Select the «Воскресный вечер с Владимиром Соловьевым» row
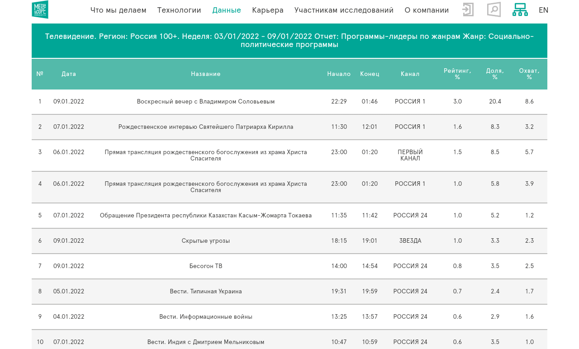The width and height of the screenshot is (579, 349). (x=206, y=102)
